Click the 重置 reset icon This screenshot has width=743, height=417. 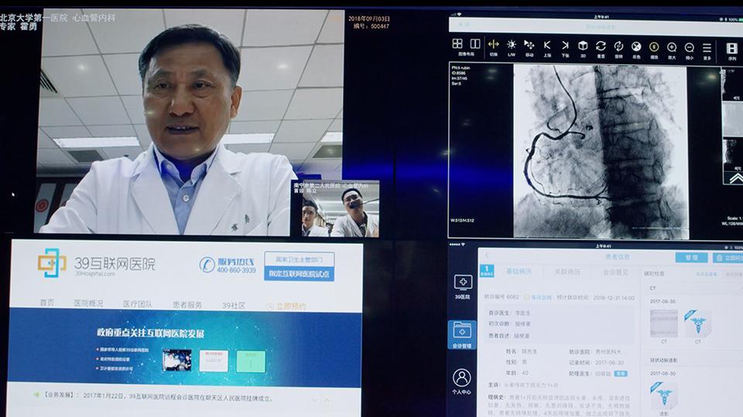pos(601,46)
